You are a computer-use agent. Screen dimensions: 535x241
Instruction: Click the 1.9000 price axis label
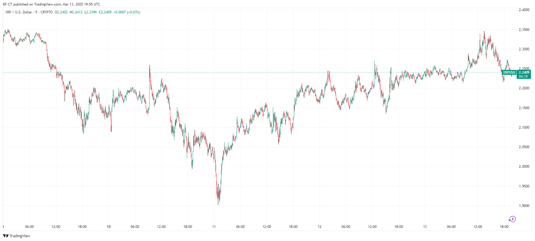[524, 206]
